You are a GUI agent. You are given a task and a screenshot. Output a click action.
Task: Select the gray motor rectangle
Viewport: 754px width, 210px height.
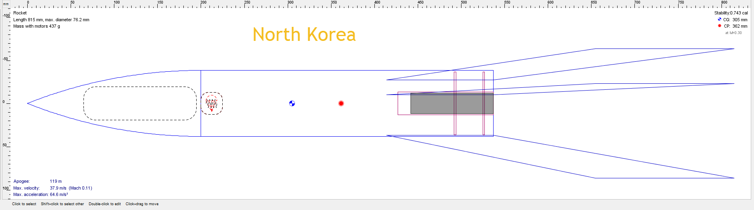tap(452, 103)
